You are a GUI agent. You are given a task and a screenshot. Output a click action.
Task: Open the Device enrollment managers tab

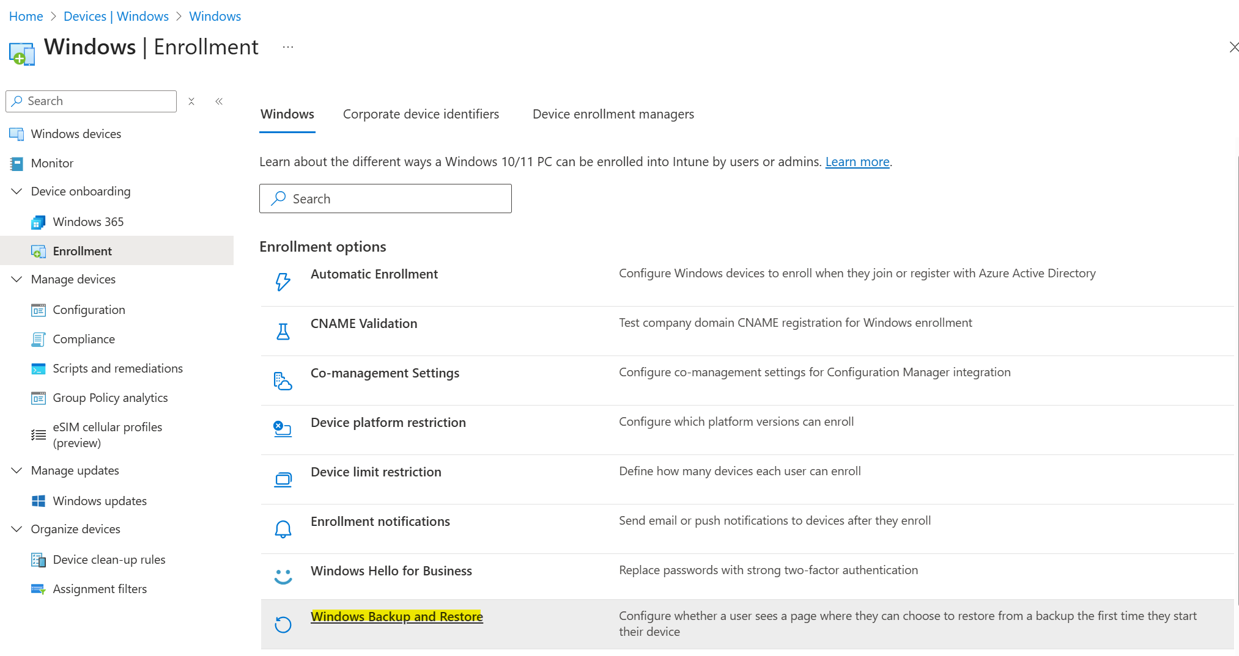click(x=613, y=114)
